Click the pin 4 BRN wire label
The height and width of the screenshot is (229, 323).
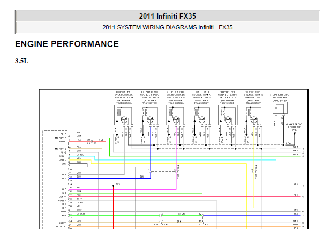point(79,147)
